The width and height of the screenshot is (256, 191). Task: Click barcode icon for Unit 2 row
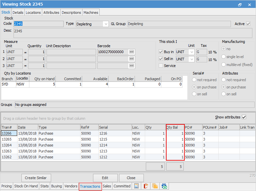tap(132, 59)
